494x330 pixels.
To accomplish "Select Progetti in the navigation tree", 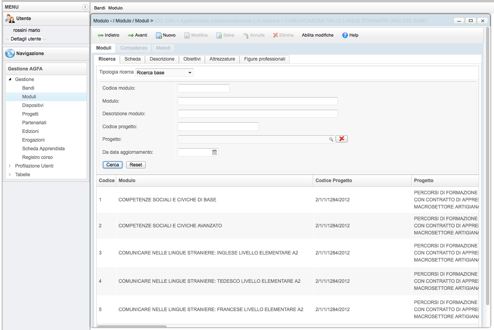I will point(30,114).
